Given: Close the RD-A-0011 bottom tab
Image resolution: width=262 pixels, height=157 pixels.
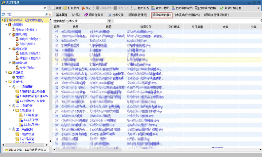Looking at the screenshot, I should pos(45,150).
